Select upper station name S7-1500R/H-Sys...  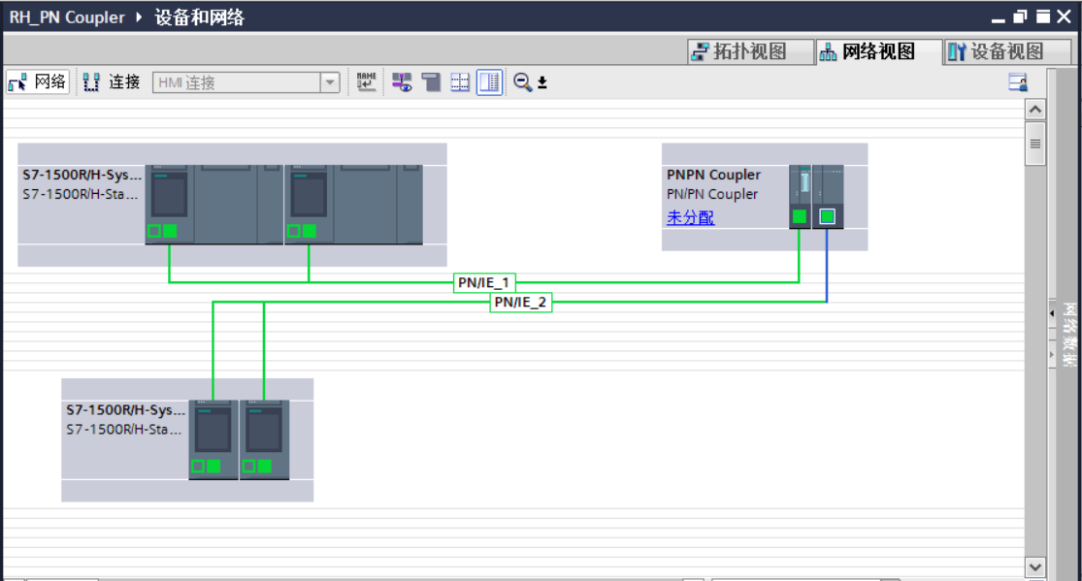coord(82,175)
